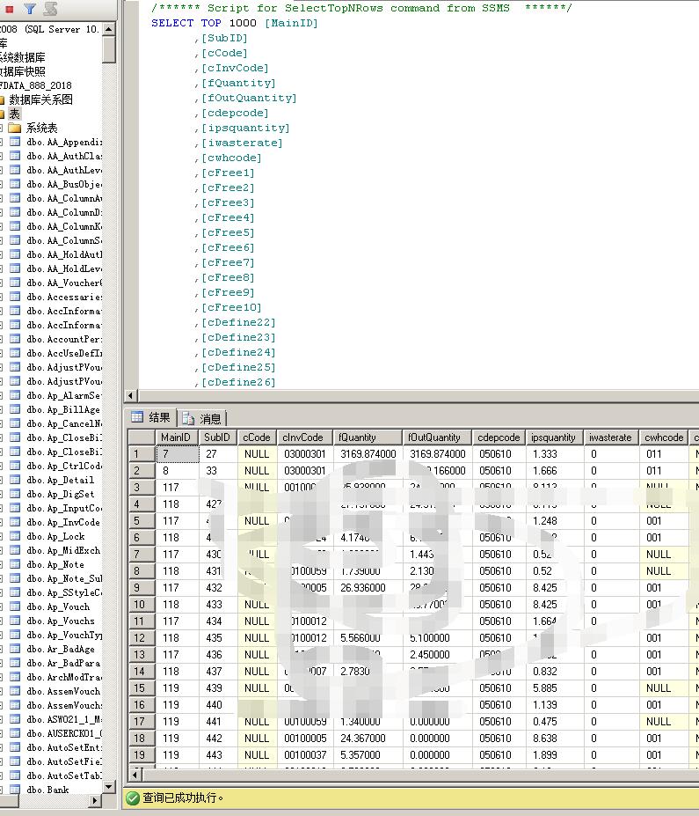Click table icon beside dbo.Ap_Detail
Image resolution: width=699 pixels, height=816 pixels.
pyautogui.click(x=15, y=479)
